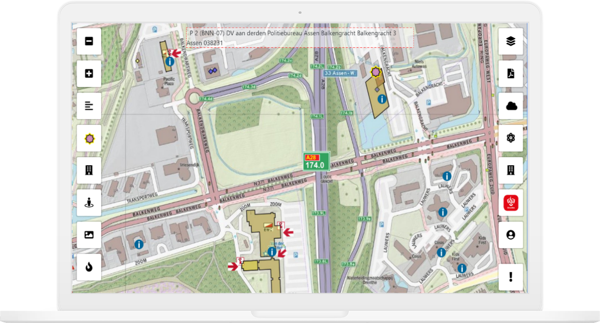Export the map as PDF
The height and width of the screenshot is (323, 600).
pyautogui.click(x=511, y=73)
